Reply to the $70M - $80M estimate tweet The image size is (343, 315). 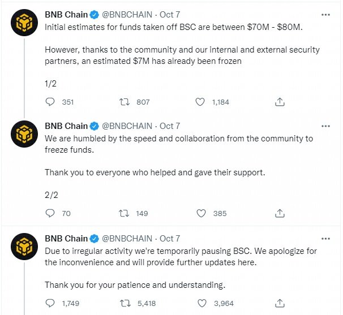point(50,102)
